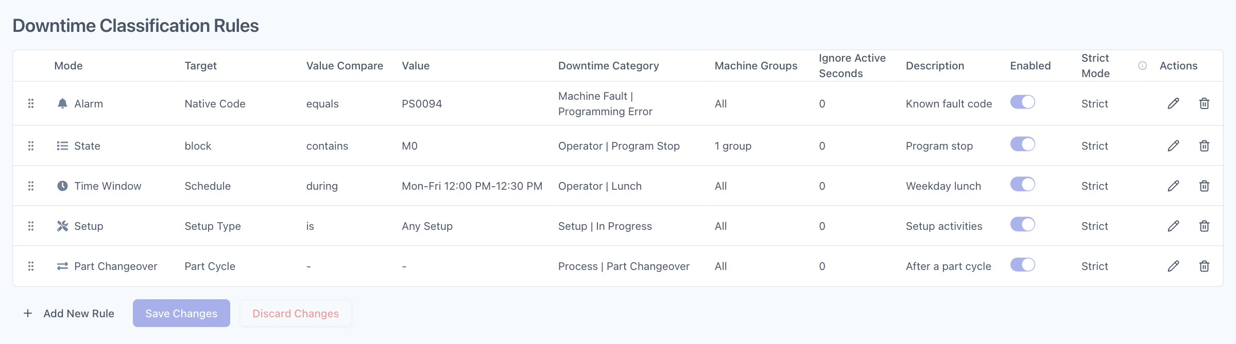Image resolution: width=1236 pixels, height=344 pixels.
Task: Click the Schedule target cell
Action: (x=208, y=186)
